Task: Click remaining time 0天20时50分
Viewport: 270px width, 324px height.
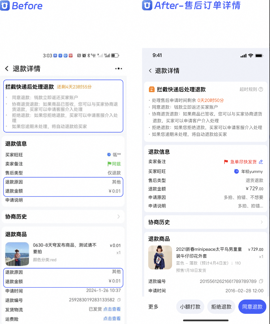Action: (x=211, y=101)
